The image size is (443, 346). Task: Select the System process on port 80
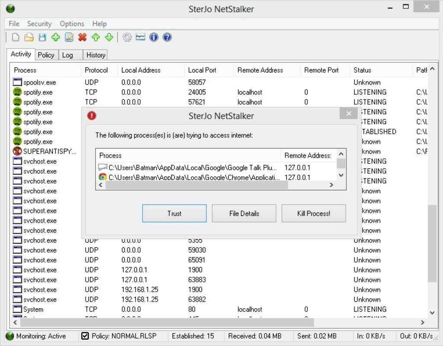tap(219, 309)
